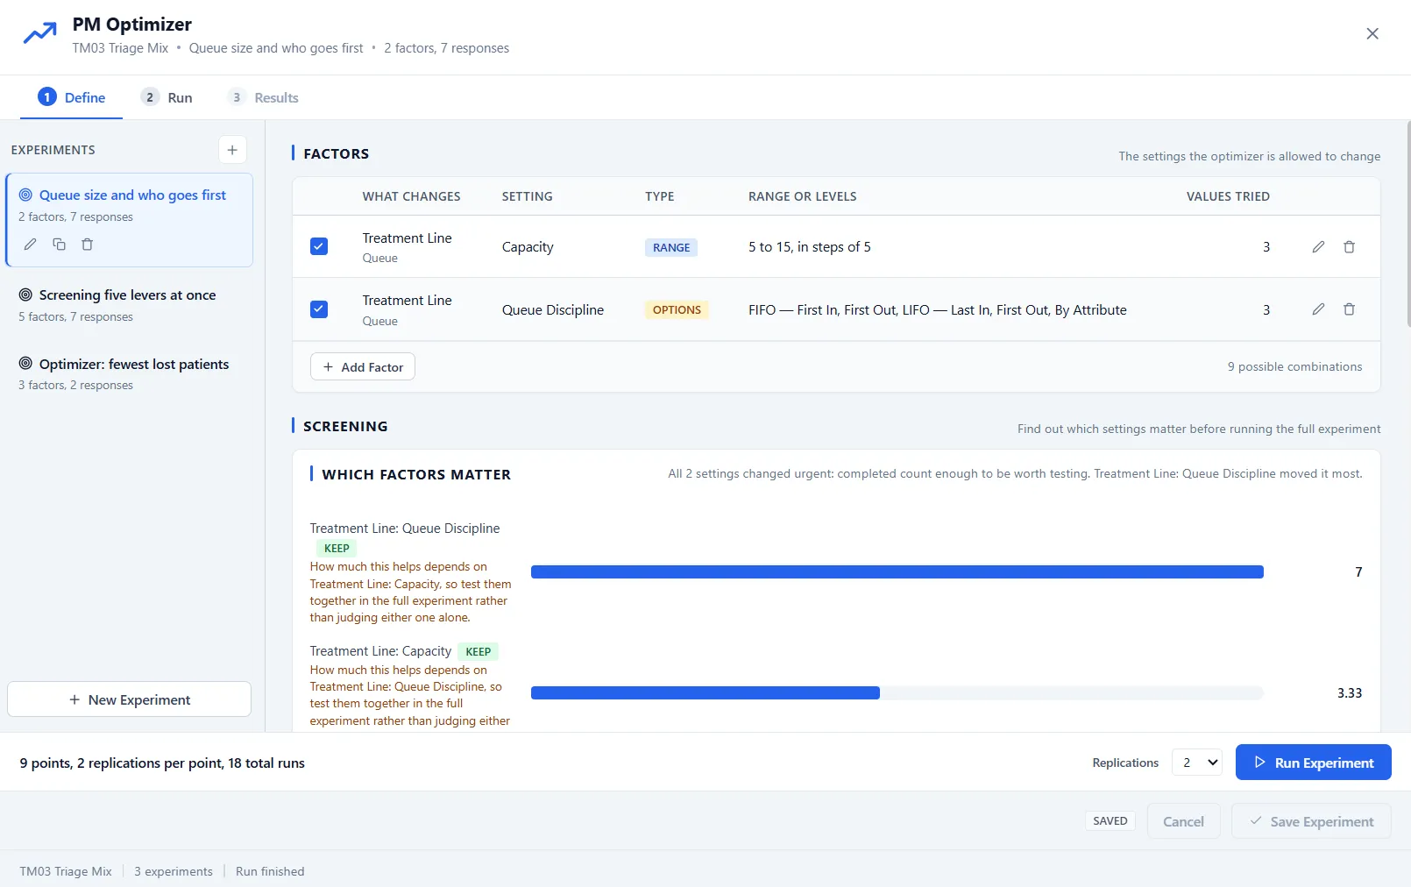Click target icon of Screening five levers
The width and height of the screenshot is (1411, 887).
[x=25, y=294]
